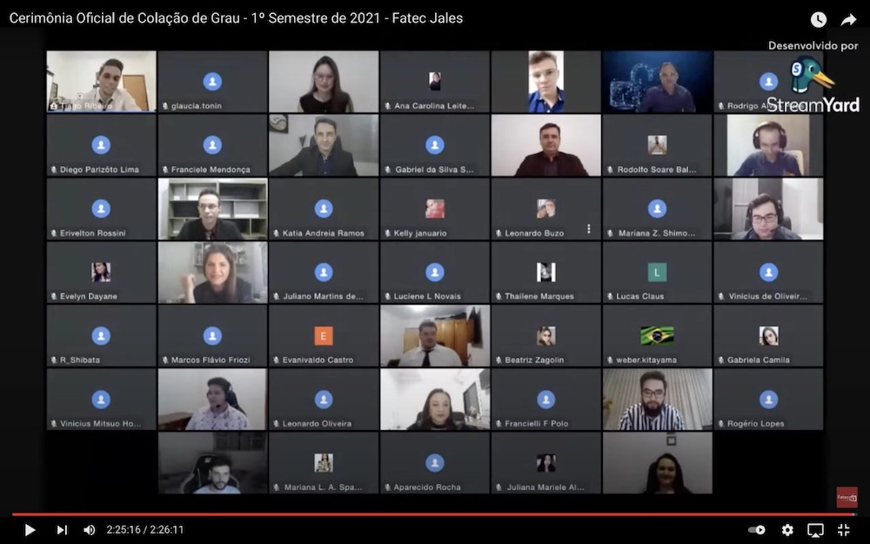Select the Tiago Ribeiro video tile
Screen dimensions: 870x544
pyautogui.click(x=101, y=81)
